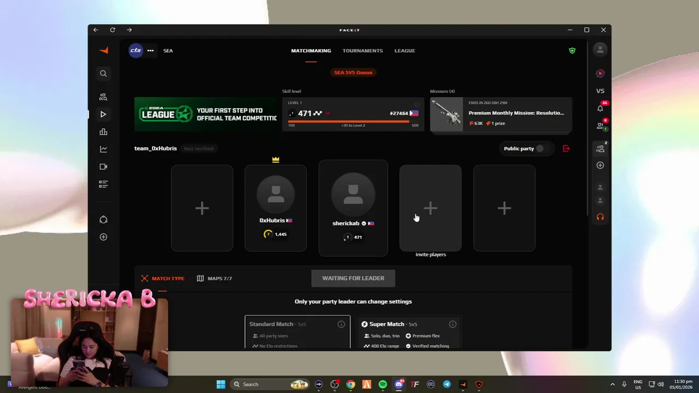Click the SEA 5V5 Queue pill
699x393 pixels.
tap(353, 73)
